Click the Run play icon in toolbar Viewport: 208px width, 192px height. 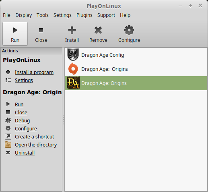pyautogui.click(x=15, y=30)
